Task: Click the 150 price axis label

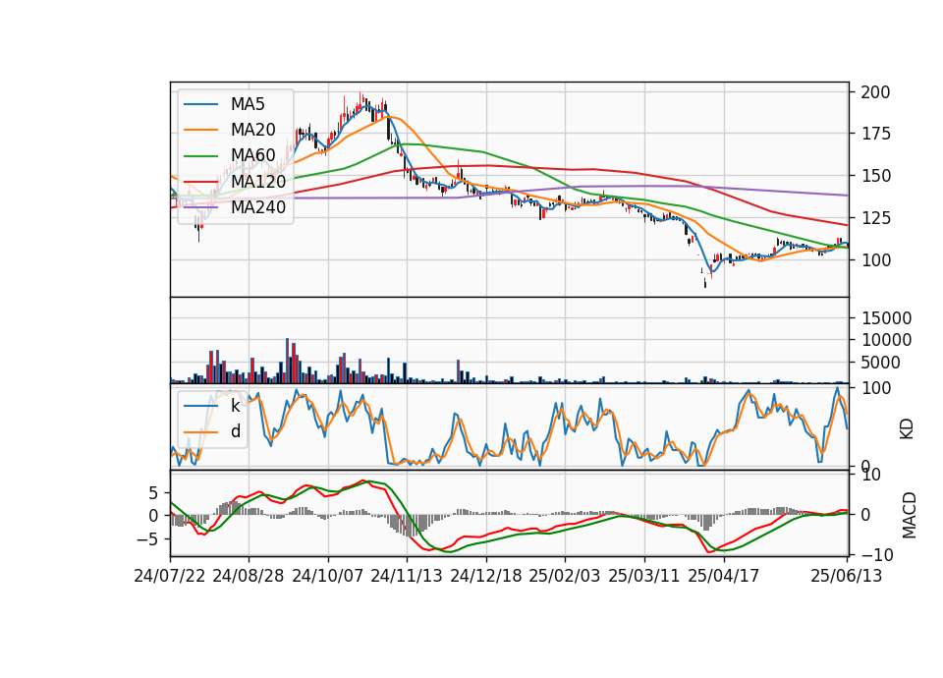Action: pyautogui.click(x=875, y=176)
